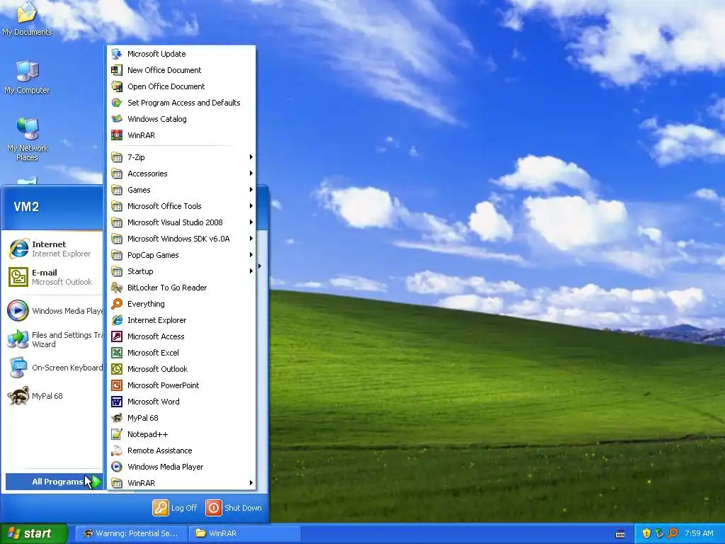This screenshot has height=544, width=725.
Task: Select the My Computer desktop icon
Action: [27, 77]
